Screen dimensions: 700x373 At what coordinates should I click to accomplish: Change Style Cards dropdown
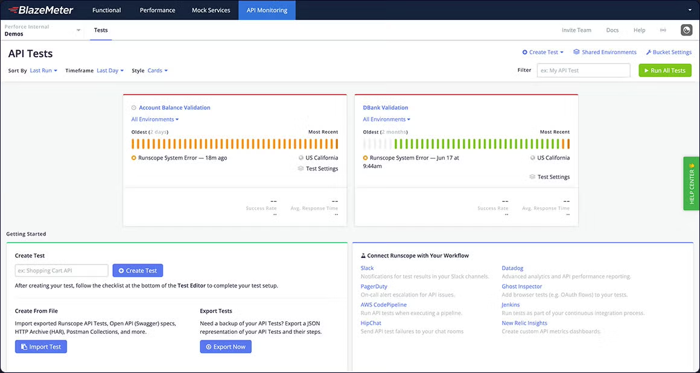tap(157, 71)
